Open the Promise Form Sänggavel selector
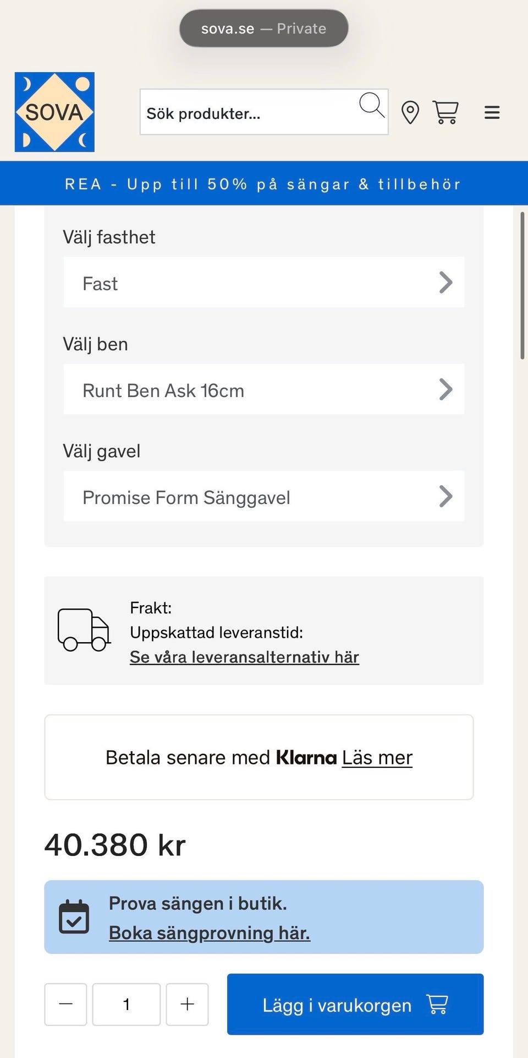The image size is (528, 1058). tap(263, 496)
